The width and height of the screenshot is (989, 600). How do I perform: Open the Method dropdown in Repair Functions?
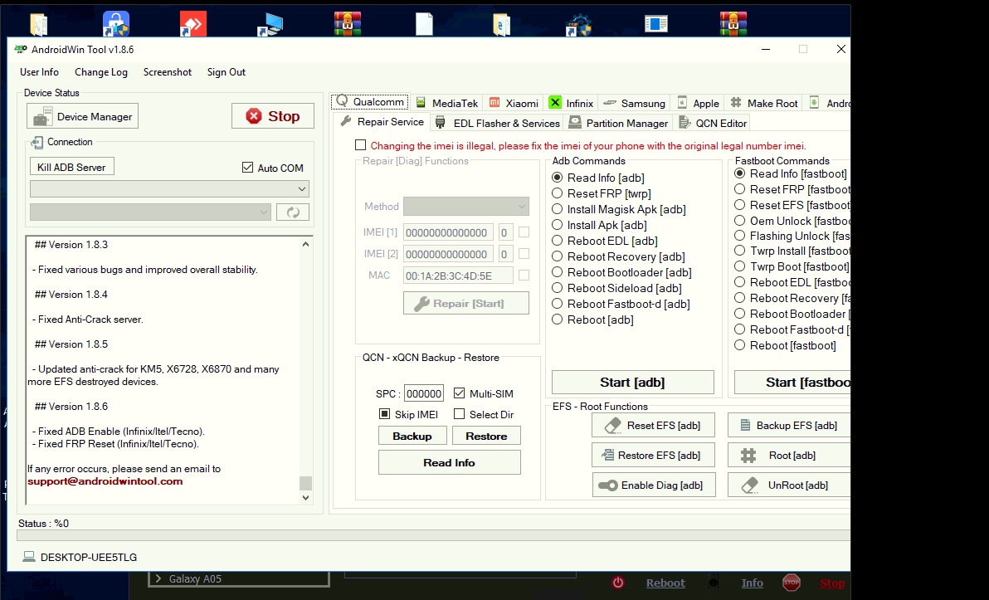(x=465, y=206)
